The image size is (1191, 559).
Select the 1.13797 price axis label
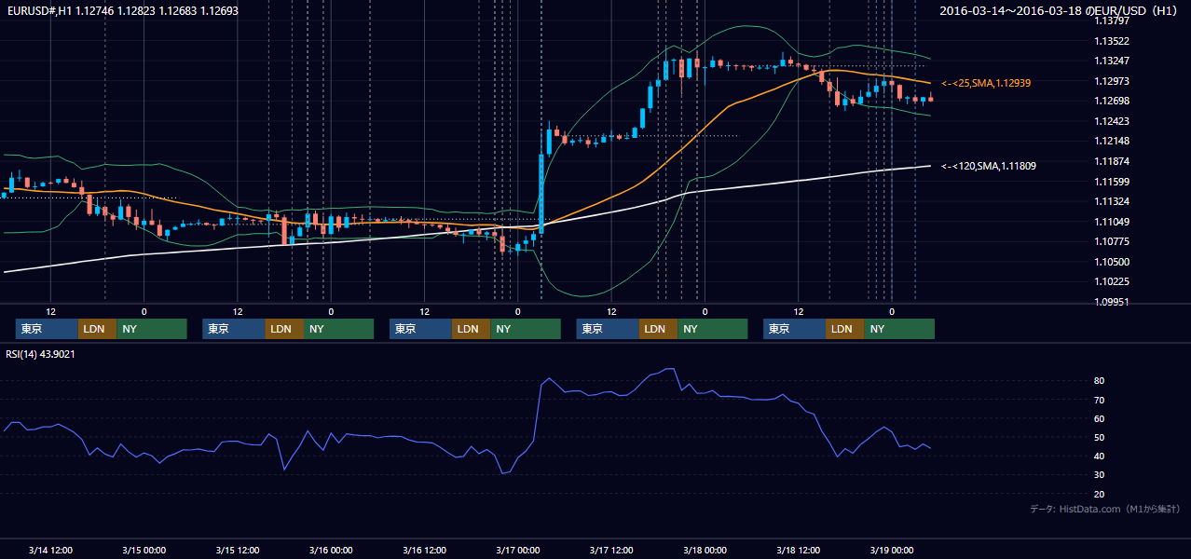pos(1112,20)
